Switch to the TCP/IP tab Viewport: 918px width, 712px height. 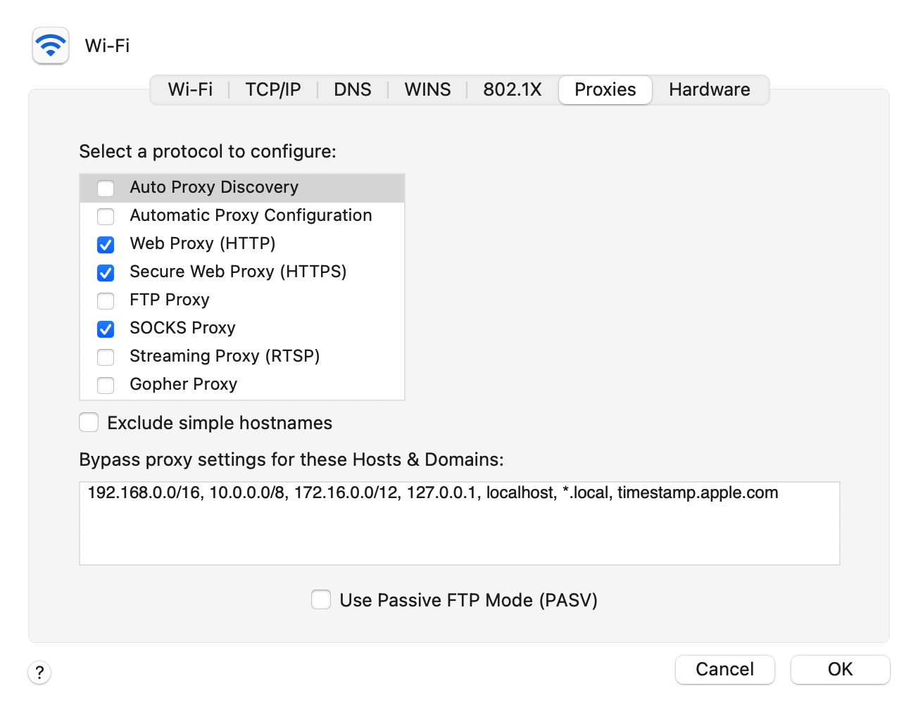click(272, 89)
